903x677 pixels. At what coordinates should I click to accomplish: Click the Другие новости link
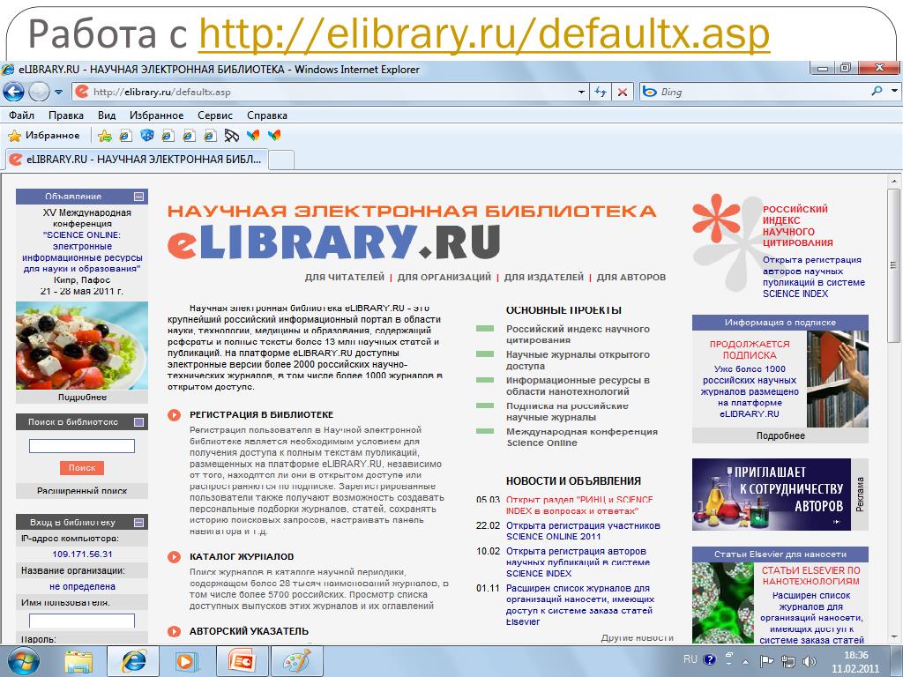tap(637, 638)
